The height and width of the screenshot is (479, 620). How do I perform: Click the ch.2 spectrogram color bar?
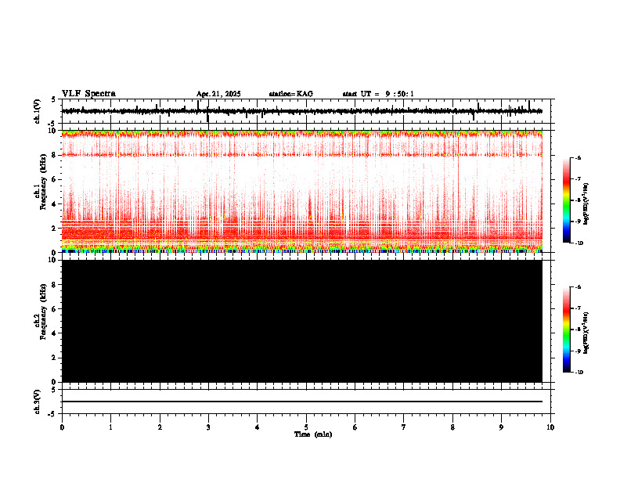pos(567,330)
